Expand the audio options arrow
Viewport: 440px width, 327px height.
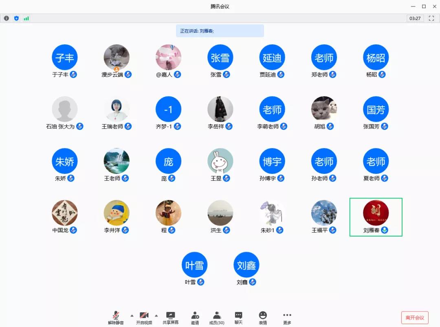click(x=132, y=316)
